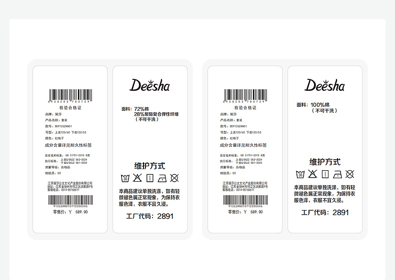Select the line-dry square icon on the 72%棉 label
This screenshot has height=280, width=395.
[x=150, y=178]
